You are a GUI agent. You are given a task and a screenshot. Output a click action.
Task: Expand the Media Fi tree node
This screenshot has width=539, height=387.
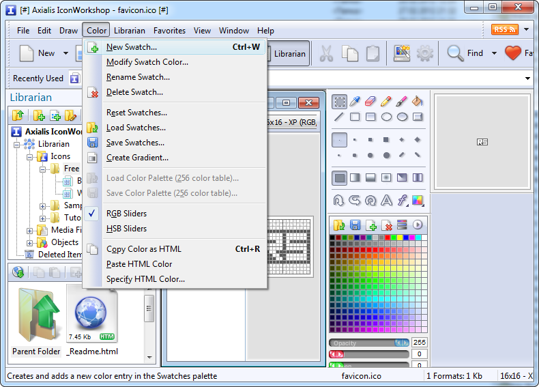coord(29,231)
